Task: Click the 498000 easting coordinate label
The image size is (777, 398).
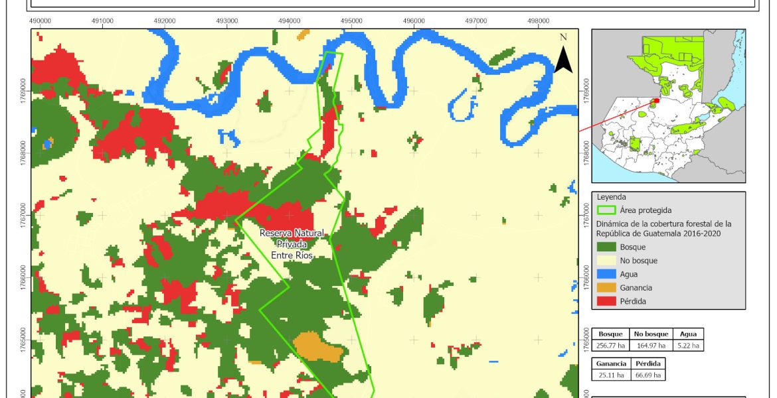Action: tap(537, 21)
